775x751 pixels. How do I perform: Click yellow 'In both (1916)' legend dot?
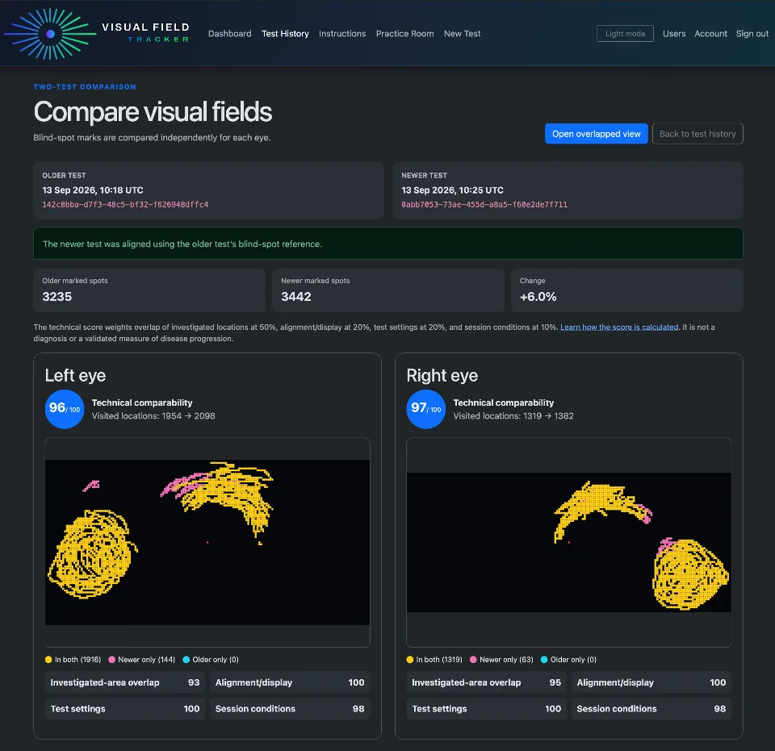(48, 660)
